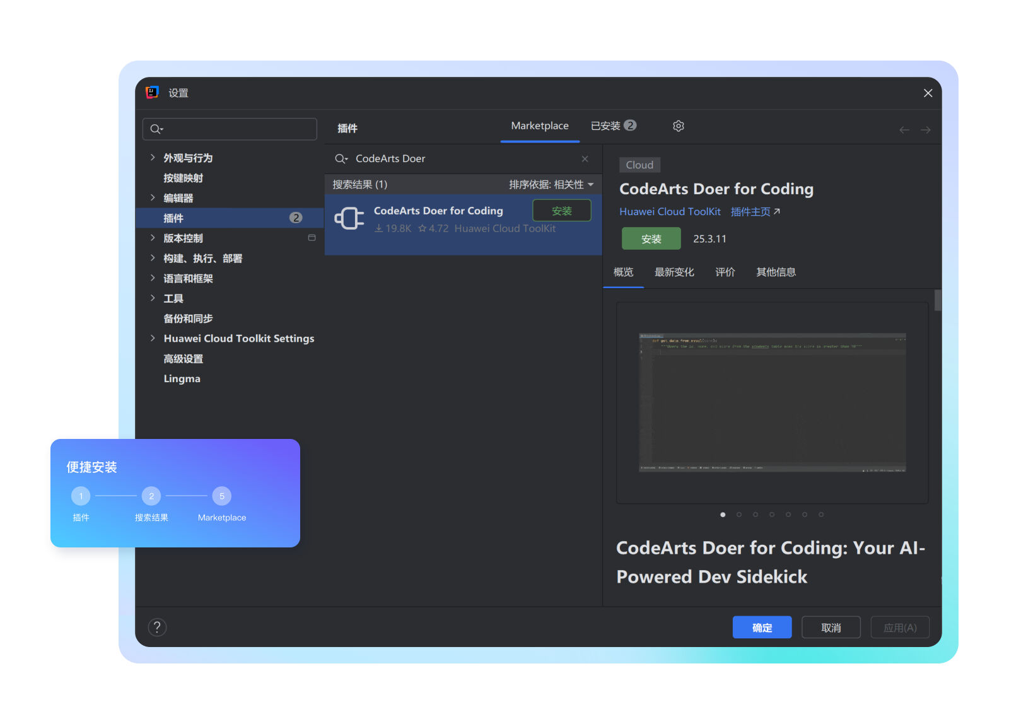1009x724 pixels.
Task: Open the 插件主页 link
Action: tap(755, 212)
